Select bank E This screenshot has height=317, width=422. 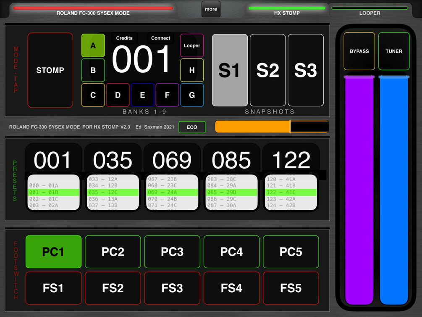(143, 95)
